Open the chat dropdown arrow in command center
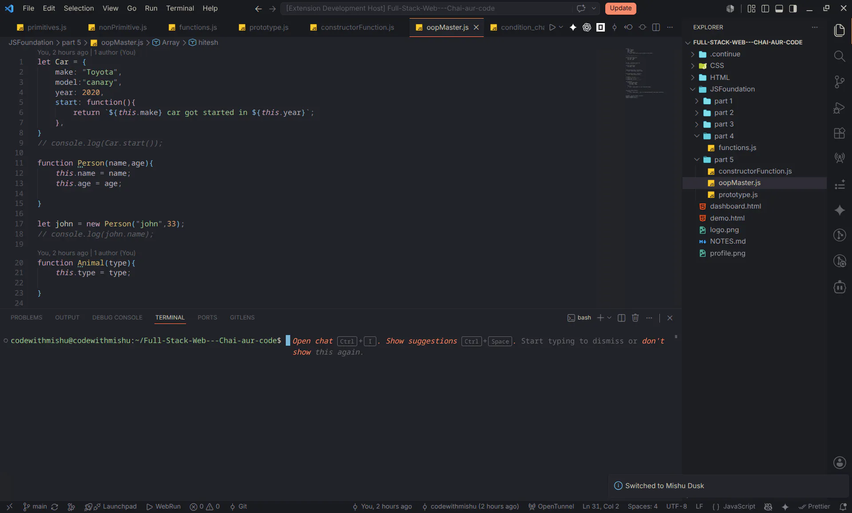Screen dimensions: 852x513 pos(593,8)
